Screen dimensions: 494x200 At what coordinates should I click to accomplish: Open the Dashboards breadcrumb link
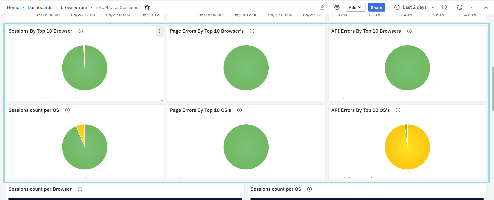tap(40, 7)
